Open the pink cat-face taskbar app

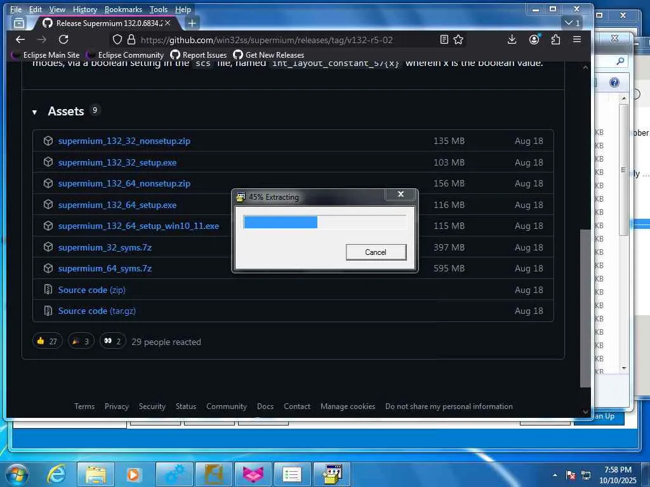click(x=253, y=474)
